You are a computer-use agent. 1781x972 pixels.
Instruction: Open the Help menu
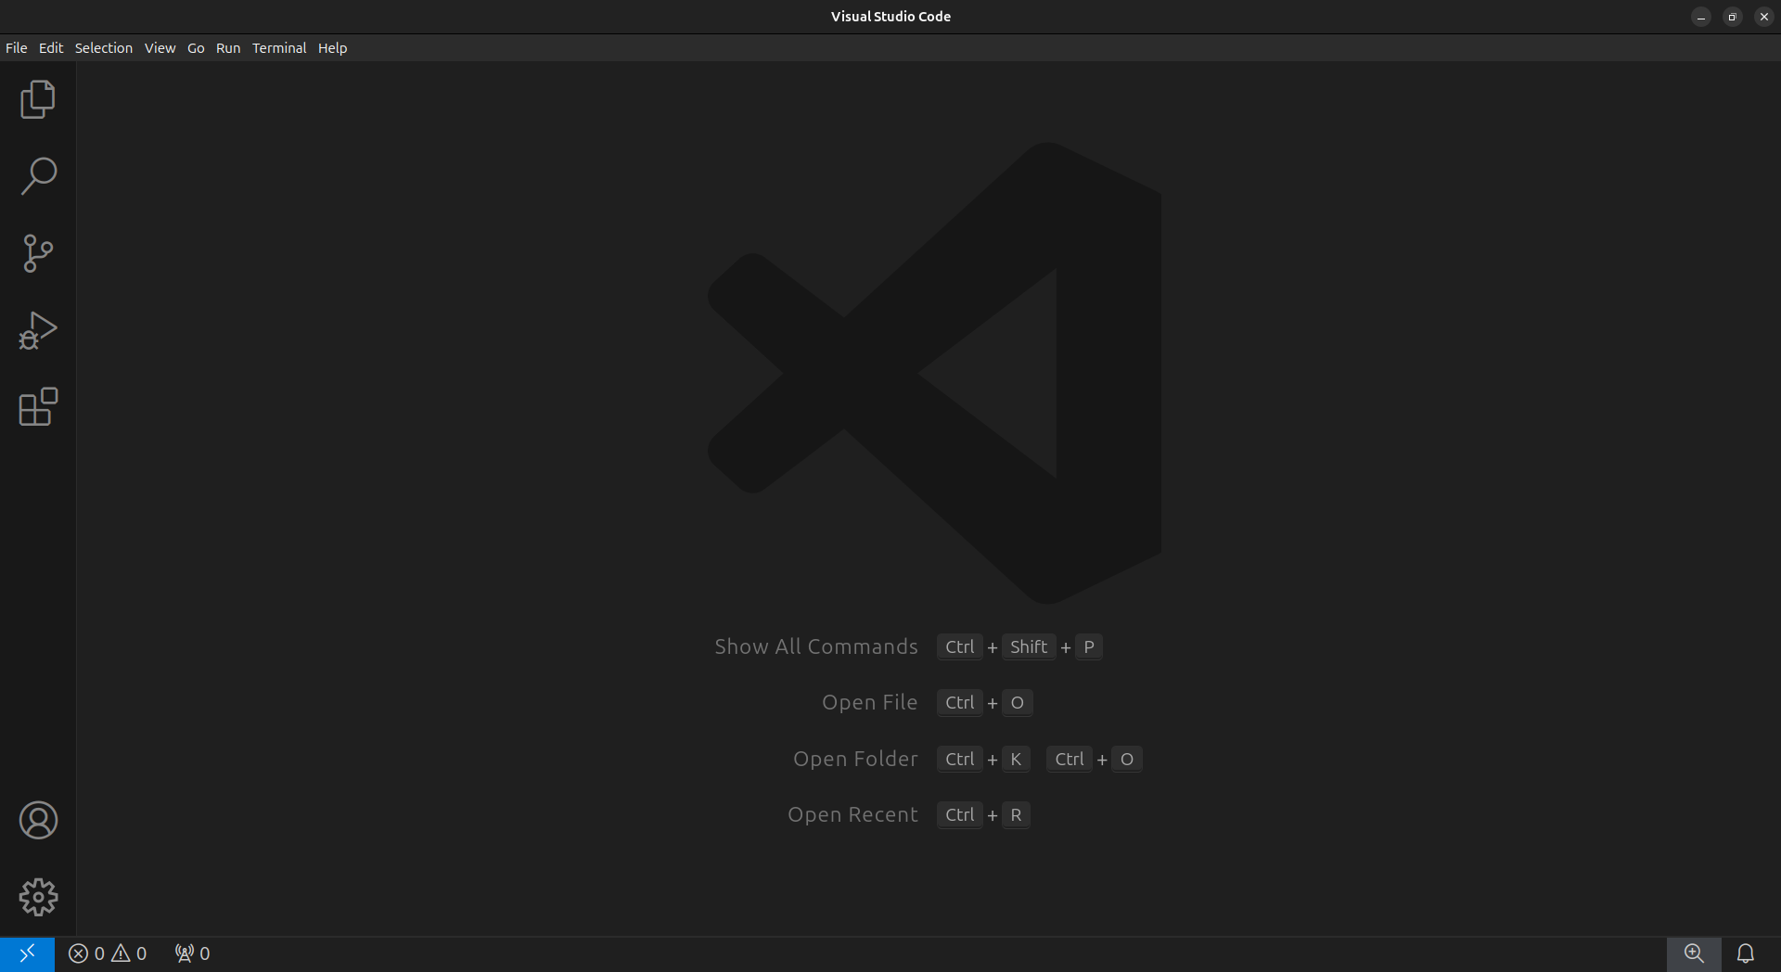332,48
